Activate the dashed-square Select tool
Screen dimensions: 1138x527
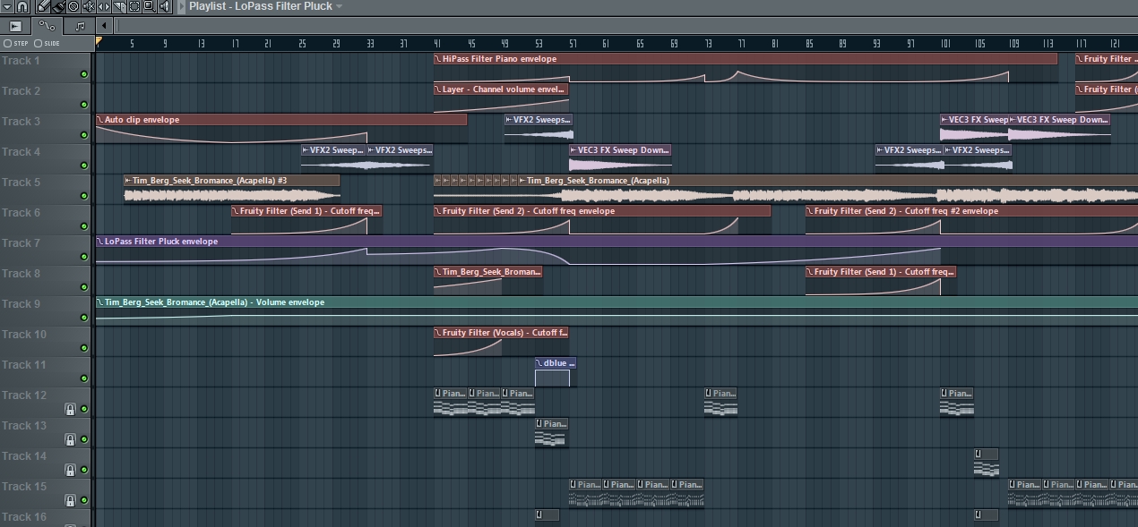tap(134, 6)
